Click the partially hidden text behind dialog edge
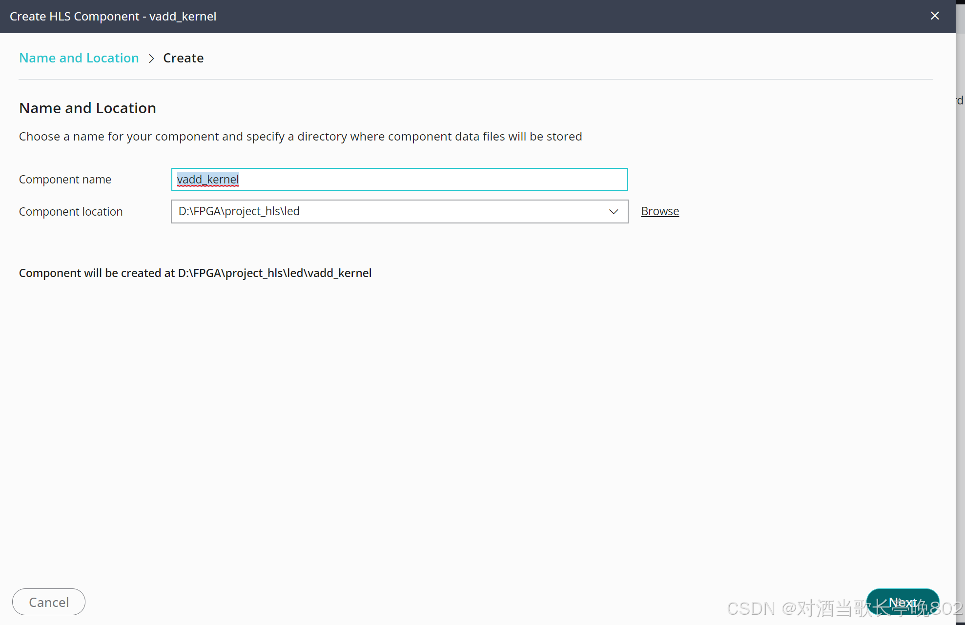Screen dimensions: 965x625 click(x=960, y=101)
